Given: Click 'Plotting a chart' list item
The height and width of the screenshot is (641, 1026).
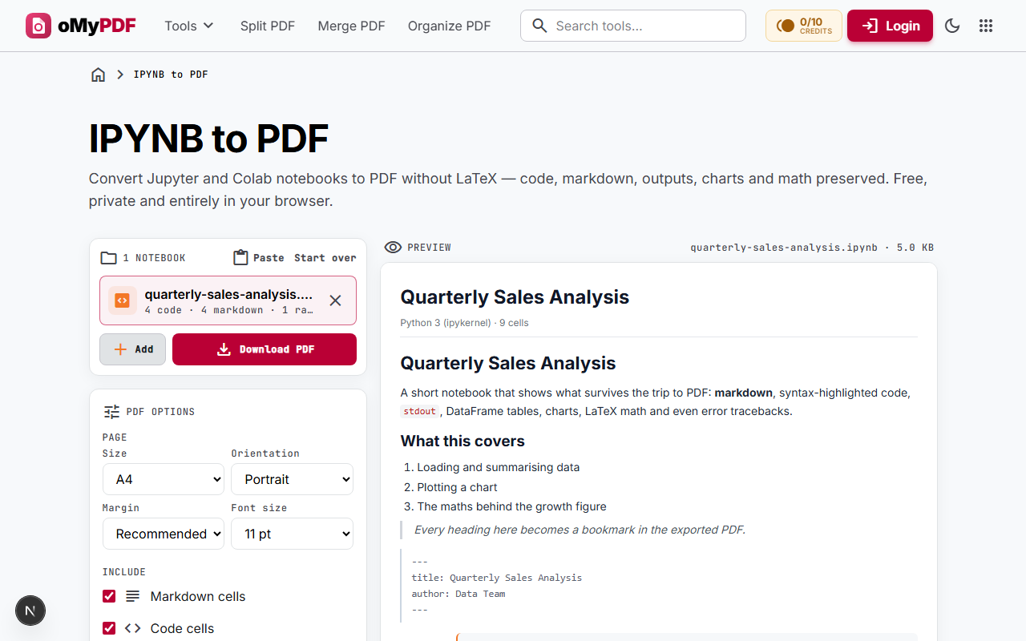Looking at the screenshot, I should pyautogui.click(x=457, y=487).
